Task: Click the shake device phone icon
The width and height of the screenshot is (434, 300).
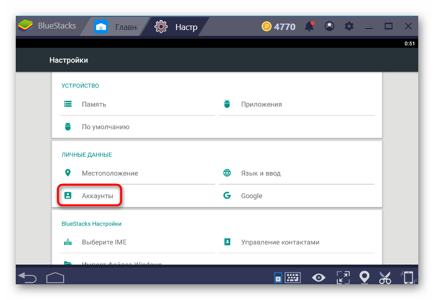Action: tap(408, 278)
